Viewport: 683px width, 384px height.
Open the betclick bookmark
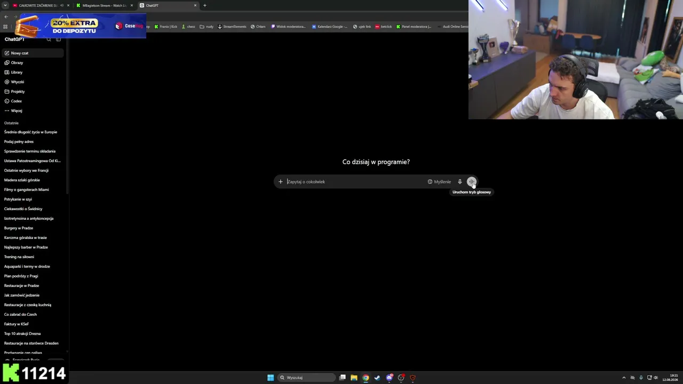pyautogui.click(x=384, y=27)
